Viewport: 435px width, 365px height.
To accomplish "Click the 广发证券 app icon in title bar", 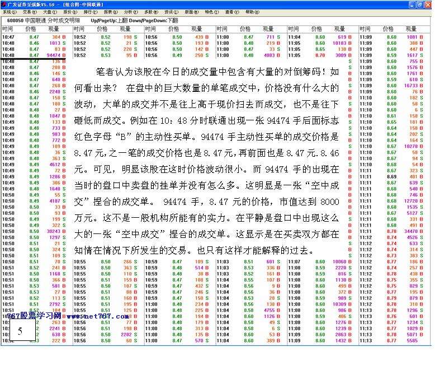I will tap(4, 4).
